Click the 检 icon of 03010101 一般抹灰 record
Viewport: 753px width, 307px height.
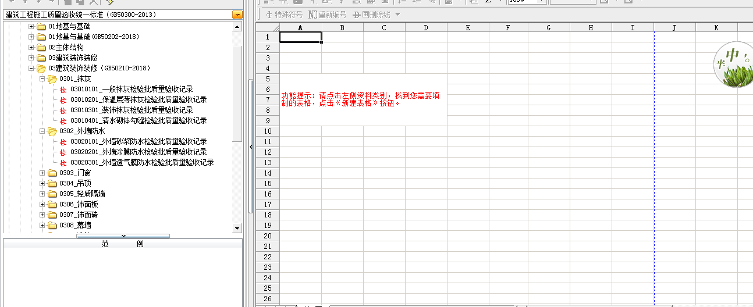click(63, 90)
